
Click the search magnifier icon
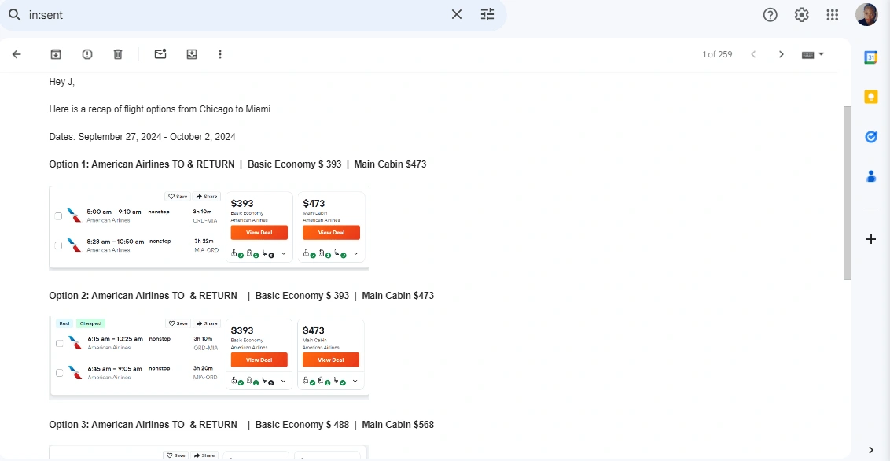pyautogui.click(x=14, y=15)
